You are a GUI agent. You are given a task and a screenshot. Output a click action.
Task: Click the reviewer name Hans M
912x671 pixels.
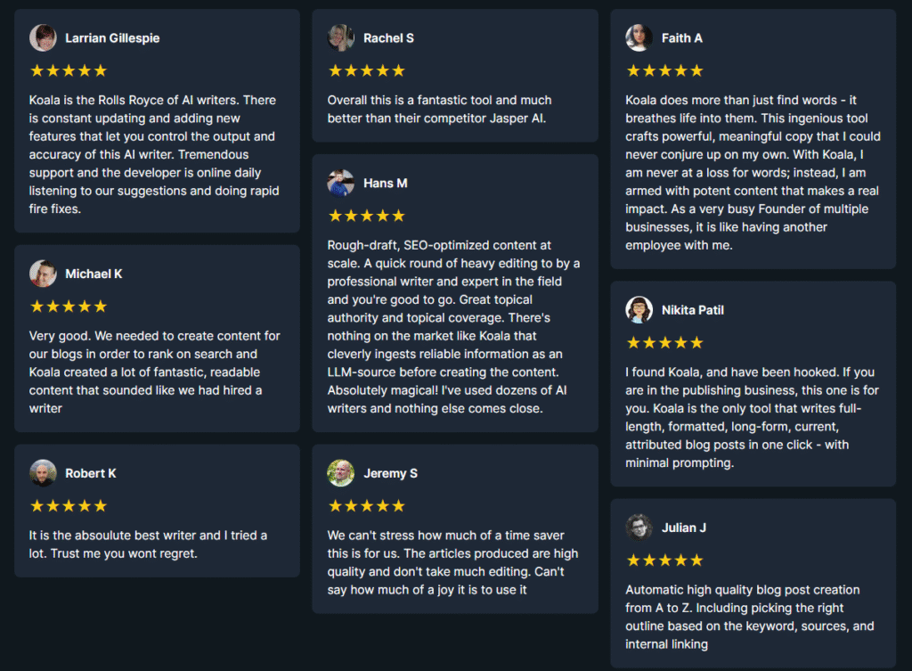pyautogui.click(x=386, y=184)
